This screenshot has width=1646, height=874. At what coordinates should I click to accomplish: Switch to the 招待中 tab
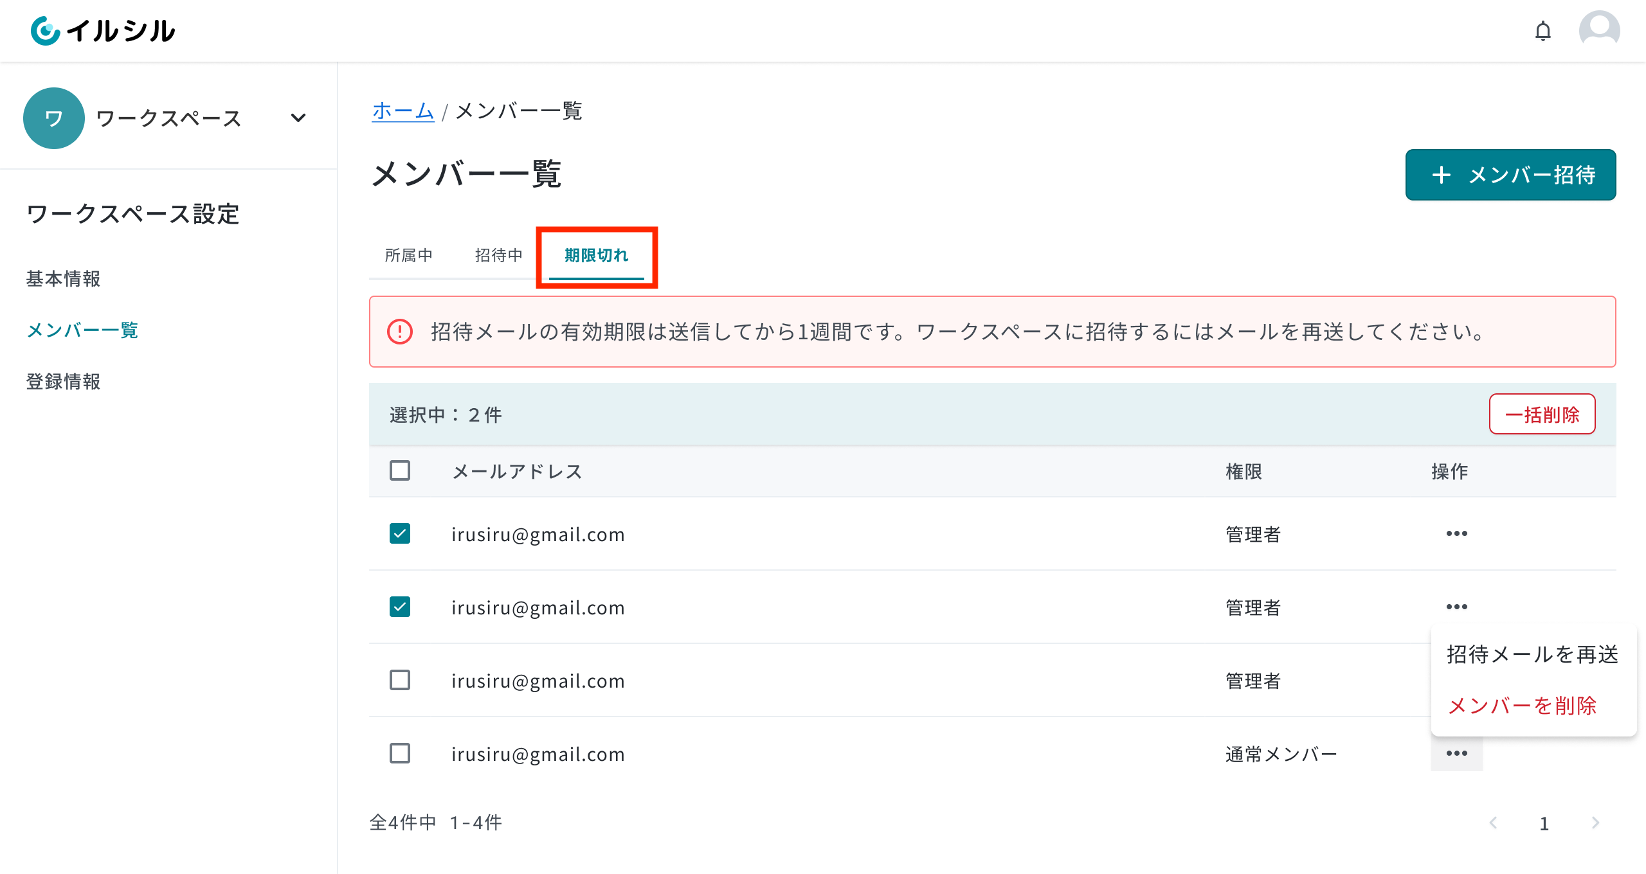pos(498,256)
